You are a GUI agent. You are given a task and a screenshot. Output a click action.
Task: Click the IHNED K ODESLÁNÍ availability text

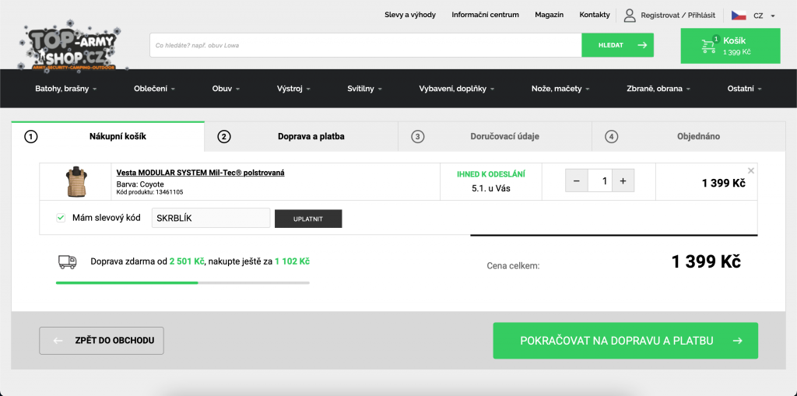point(491,174)
